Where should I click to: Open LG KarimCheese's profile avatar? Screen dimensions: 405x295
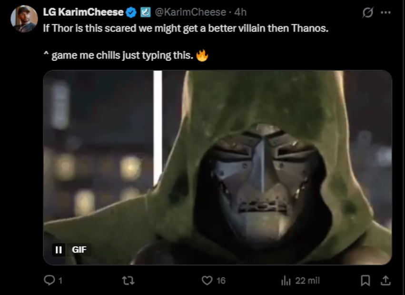click(24, 19)
